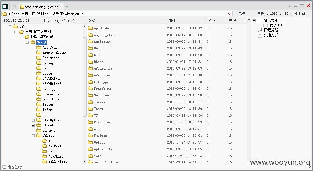The image size is (313, 171).
Task: Click the aspnet_client folder icon in file list
Action: 90,35
